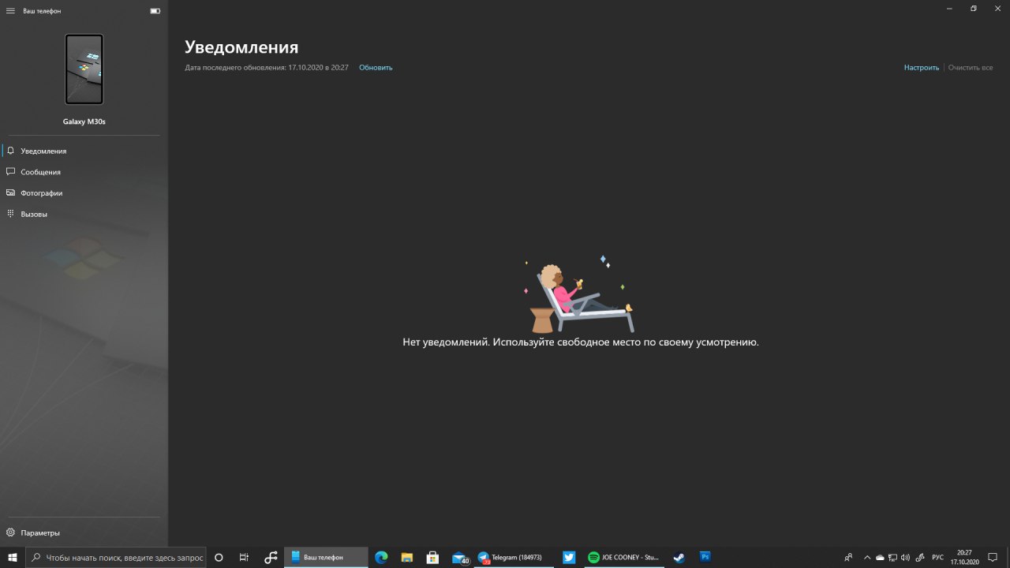Click the picture icon beside Фотографии

pyautogui.click(x=10, y=193)
